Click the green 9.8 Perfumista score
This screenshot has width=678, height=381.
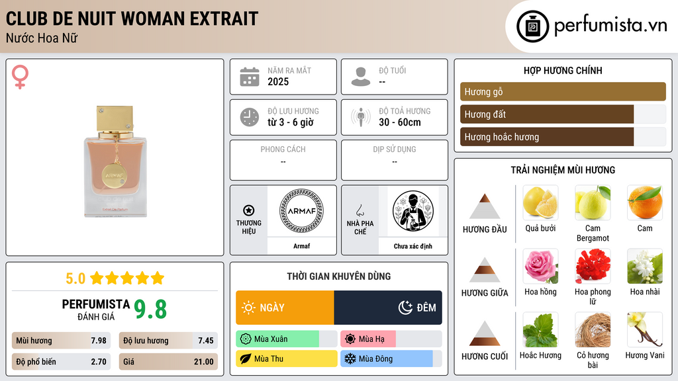click(x=150, y=310)
